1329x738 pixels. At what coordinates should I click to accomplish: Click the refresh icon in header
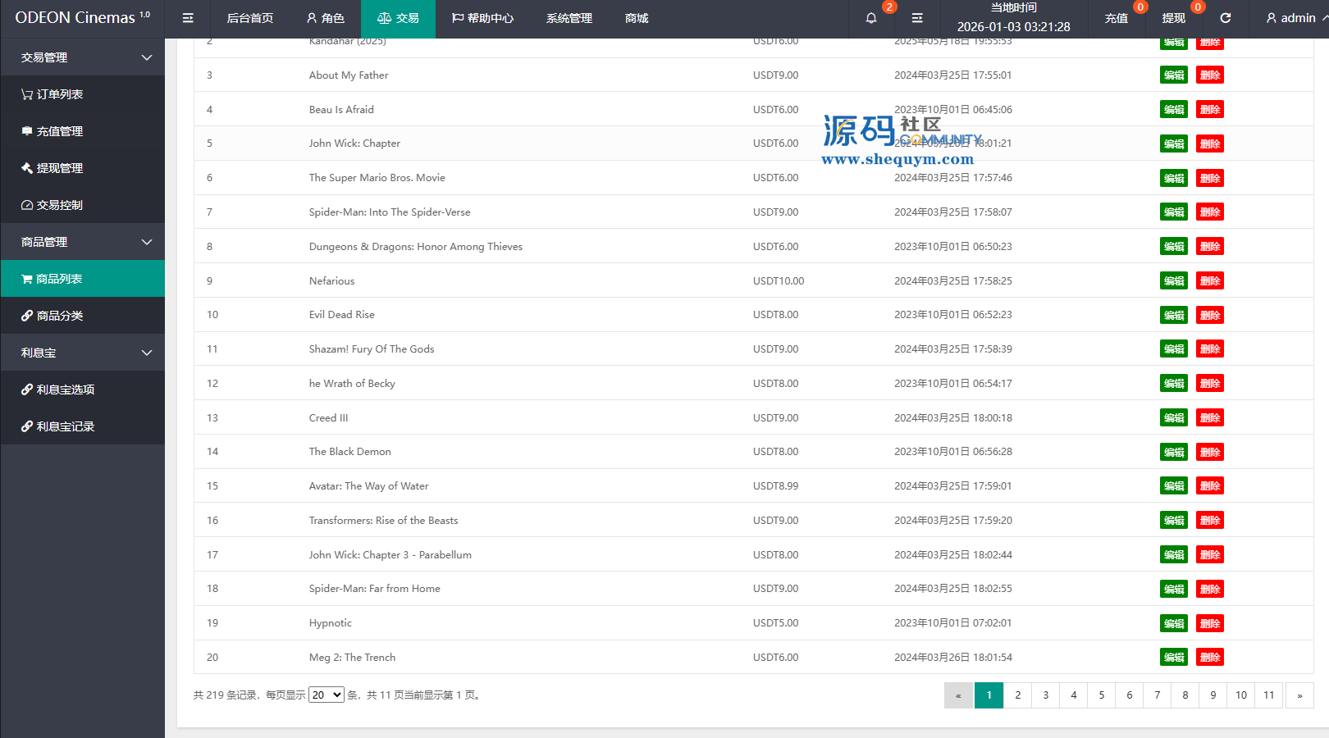tap(1226, 18)
